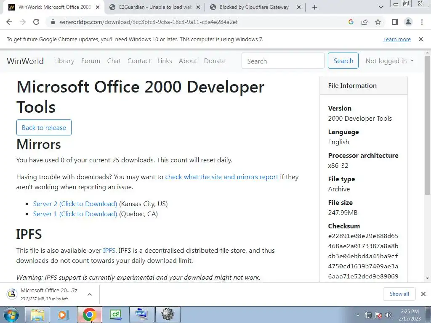Dismiss the Chrome updates notification bar
Screen dimensions: 431x323
pos(420,39)
